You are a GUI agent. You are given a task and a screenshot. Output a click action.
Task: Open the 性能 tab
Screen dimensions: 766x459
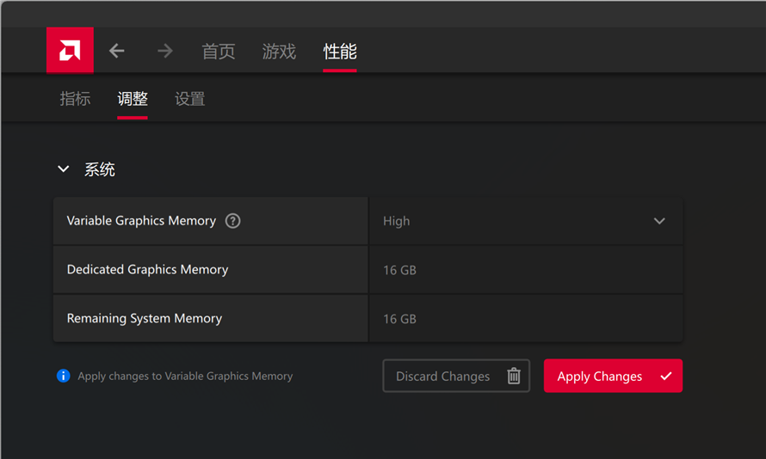coord(339,52)
